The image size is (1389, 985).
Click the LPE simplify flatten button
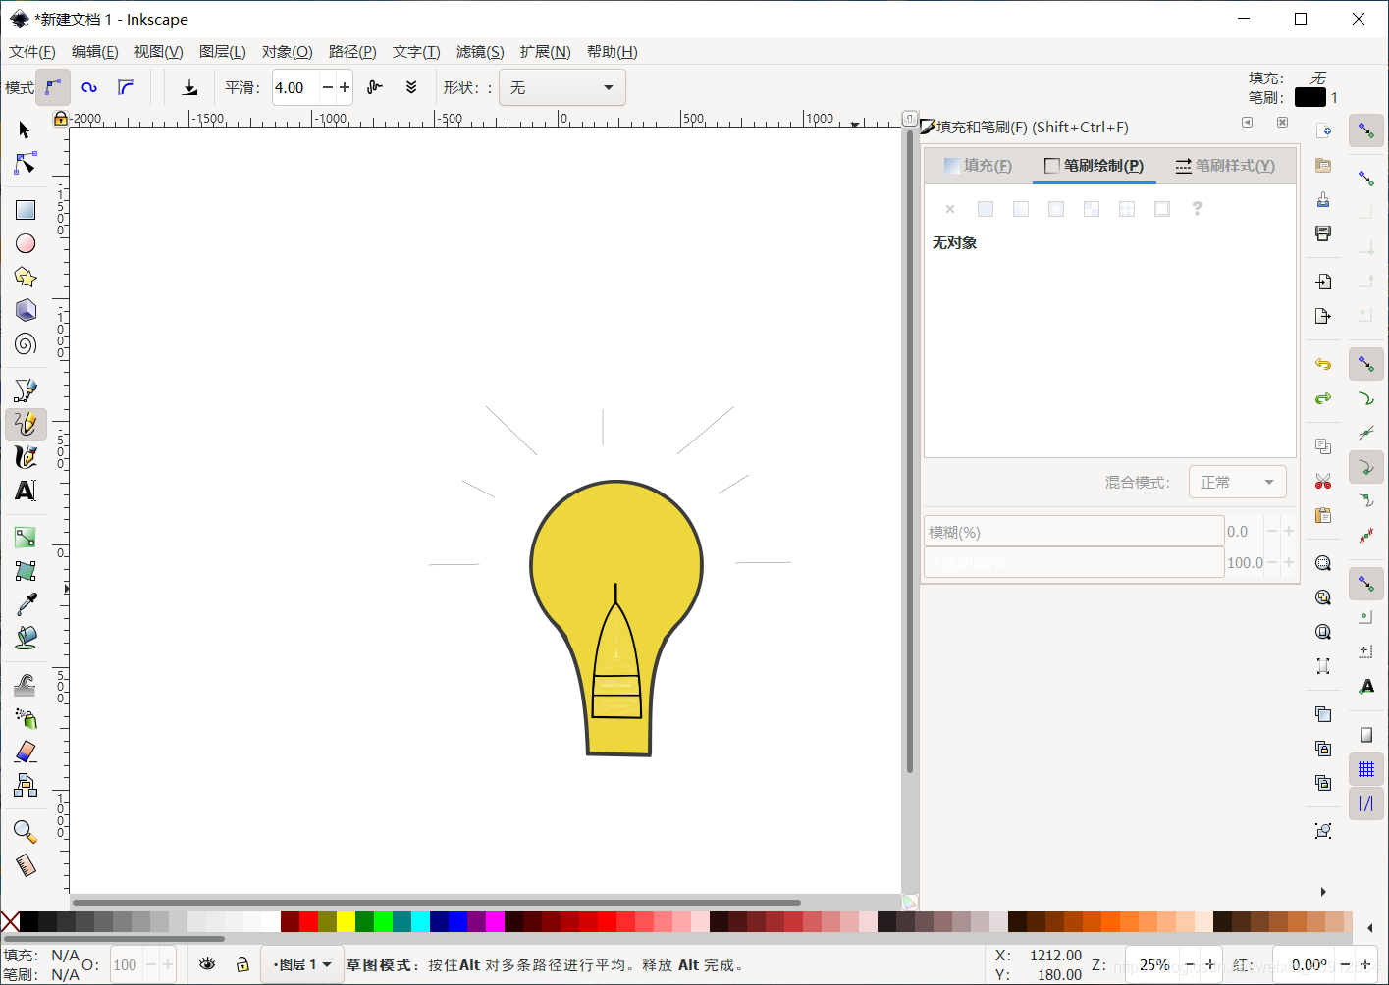(411, 87)
